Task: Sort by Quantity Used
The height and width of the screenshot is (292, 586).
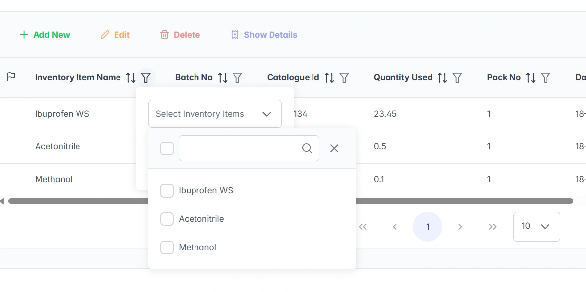Action: [x=443, y=78]
